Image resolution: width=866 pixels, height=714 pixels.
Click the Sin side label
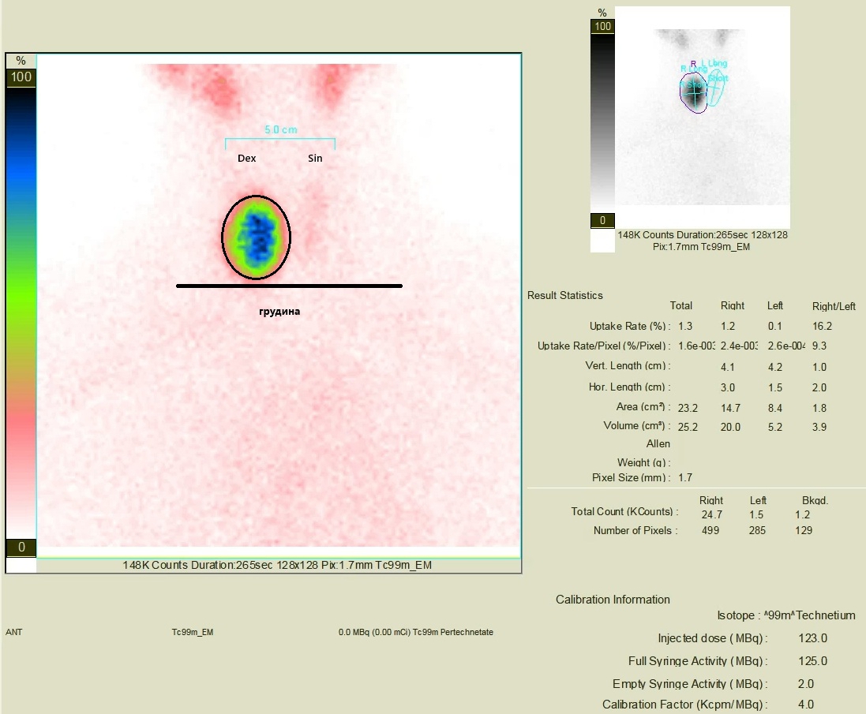(315, 159)
